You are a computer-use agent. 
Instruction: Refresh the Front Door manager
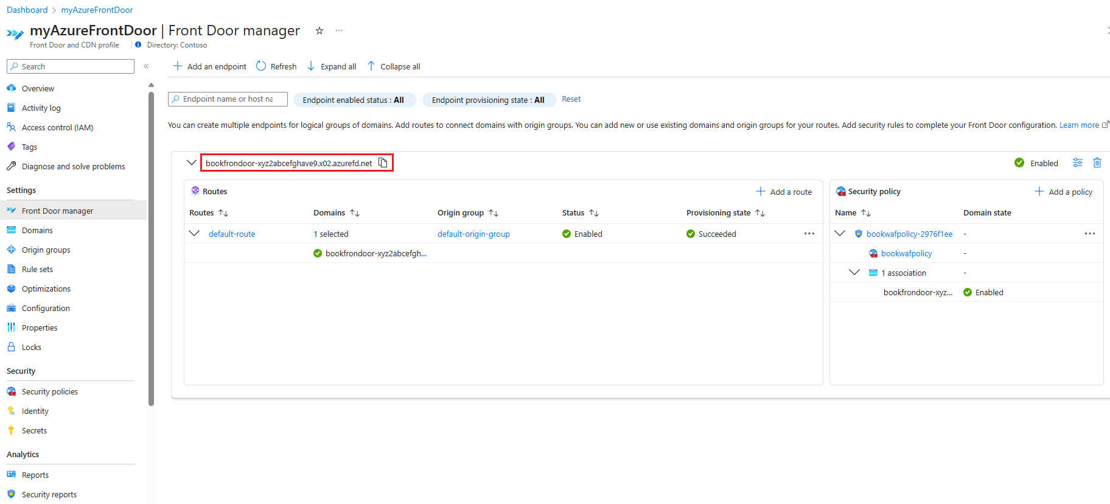276,66
